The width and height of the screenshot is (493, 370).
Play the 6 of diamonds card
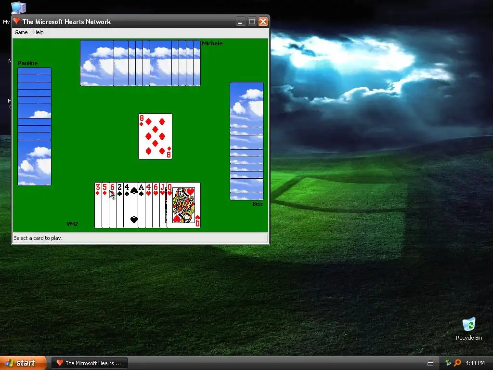point(113,205)
